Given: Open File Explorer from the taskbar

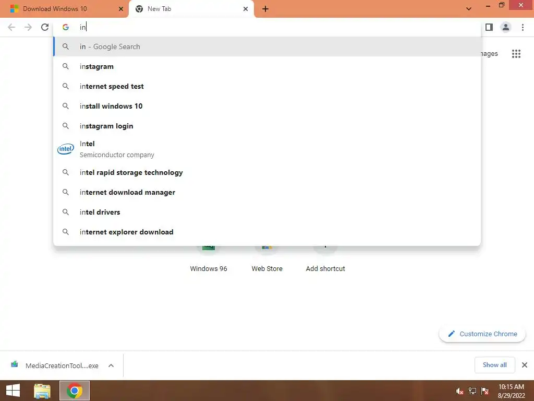Looking at the screenshot, I should 42,391.
